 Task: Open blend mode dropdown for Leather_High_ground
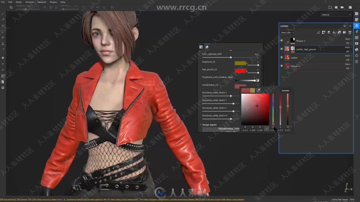348,47
